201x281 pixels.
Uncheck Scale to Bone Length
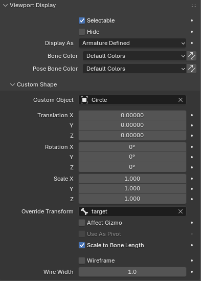(x=82, y=245)
